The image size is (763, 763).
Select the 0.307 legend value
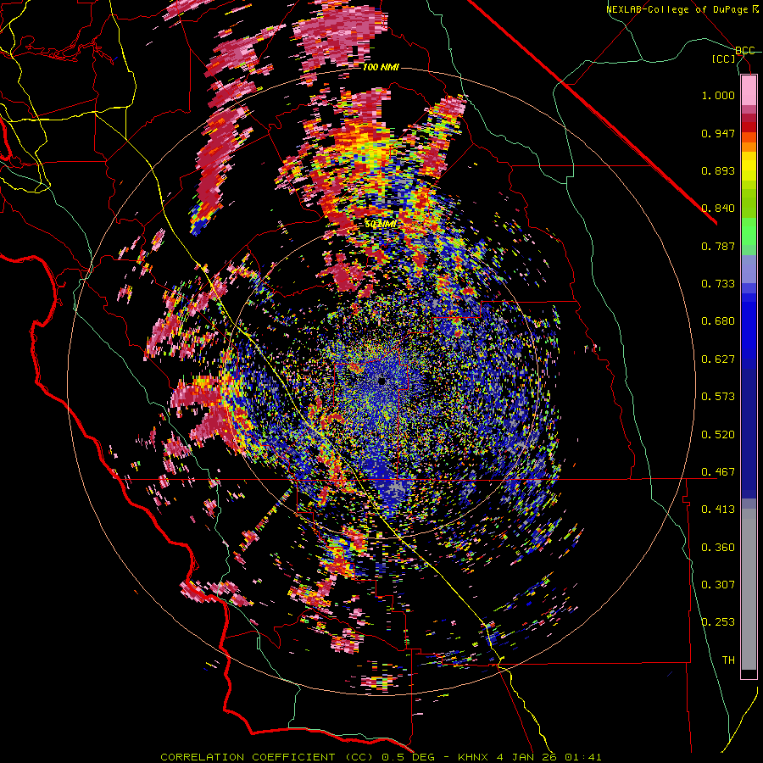718,585
